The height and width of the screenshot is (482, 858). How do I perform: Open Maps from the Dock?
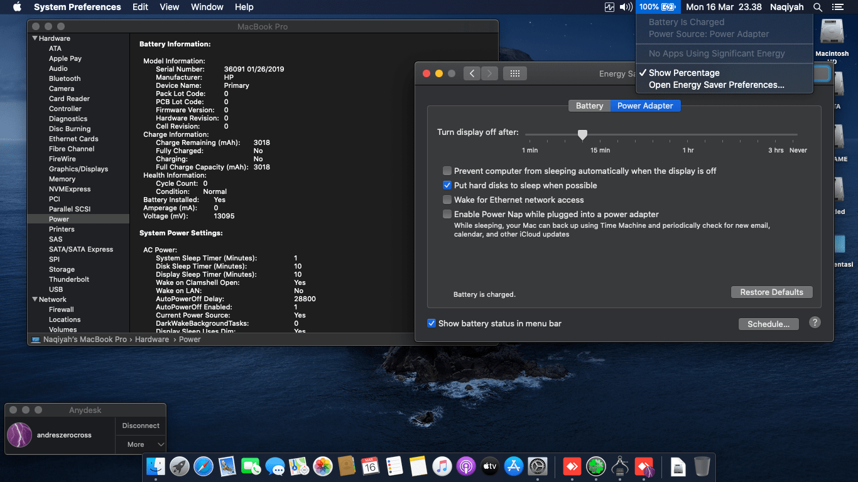point(298,466)
